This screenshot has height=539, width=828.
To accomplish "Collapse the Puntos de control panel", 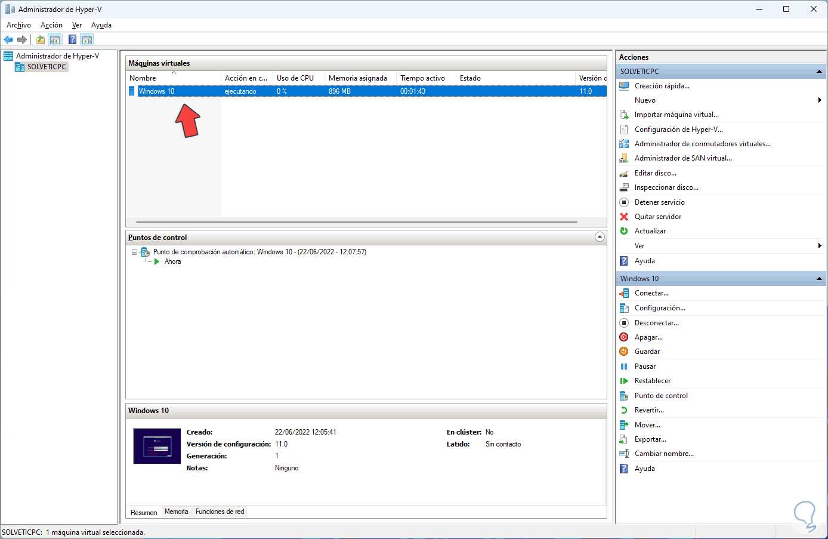I will [x=600, y=237].
